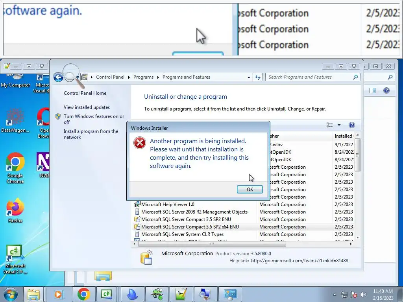
Task: Open Google Chrome desktop shortcut
Action: pos(15,168)
